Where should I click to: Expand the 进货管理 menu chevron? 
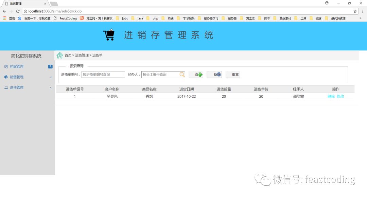point(51,87)
